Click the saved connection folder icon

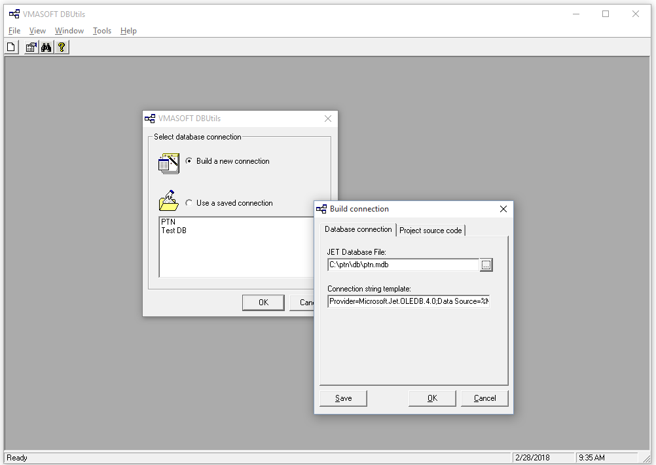click(169, 201)
